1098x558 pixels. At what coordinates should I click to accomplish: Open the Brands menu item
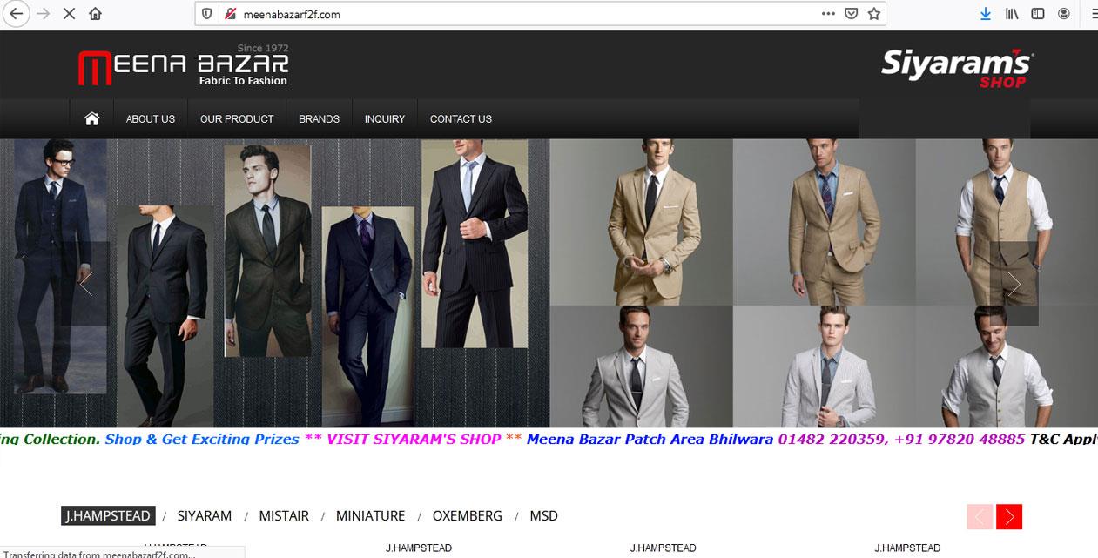pyautogui.click(x=319, y=119)
